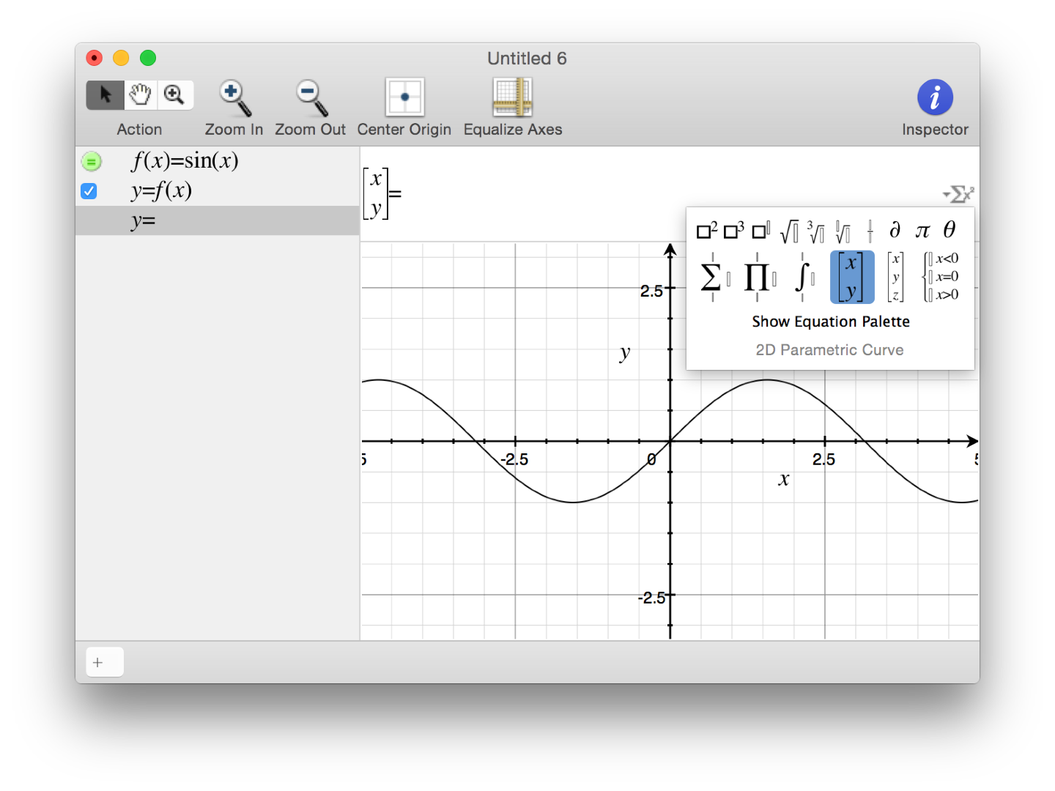Select the Center Origin toolbar icon
Image resolution: width=1055 pixels, height=791 pixels.
tap(404, 97)
